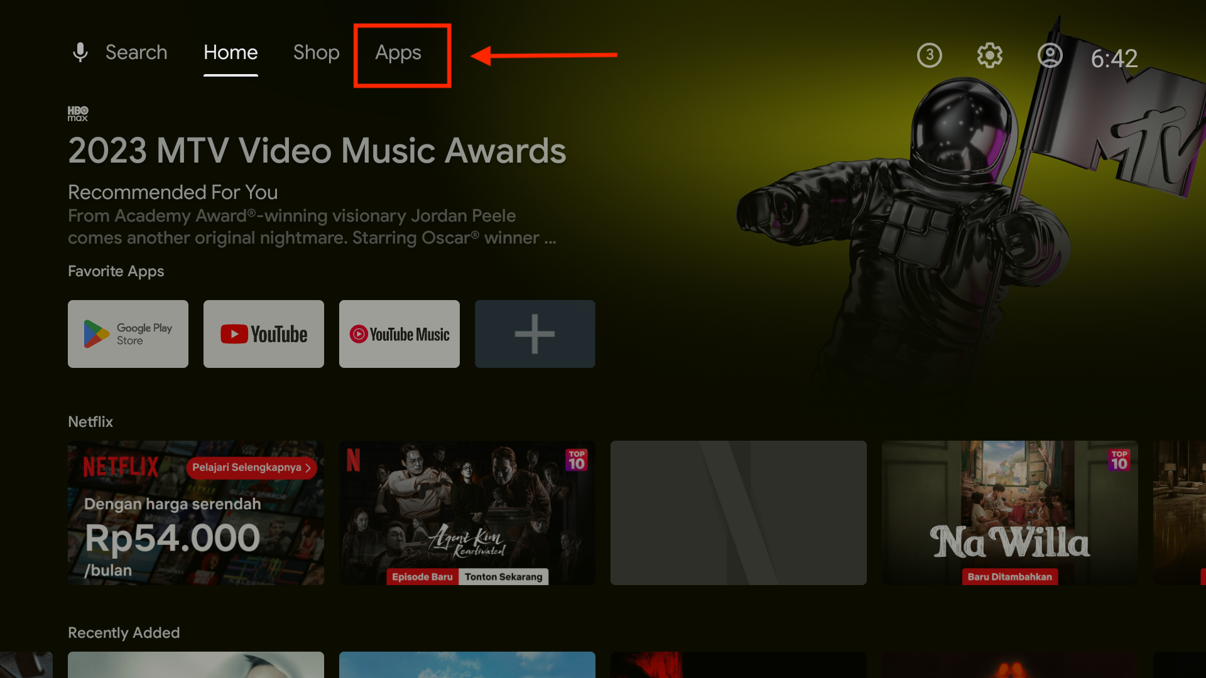Open the settings gear icon

990,55
